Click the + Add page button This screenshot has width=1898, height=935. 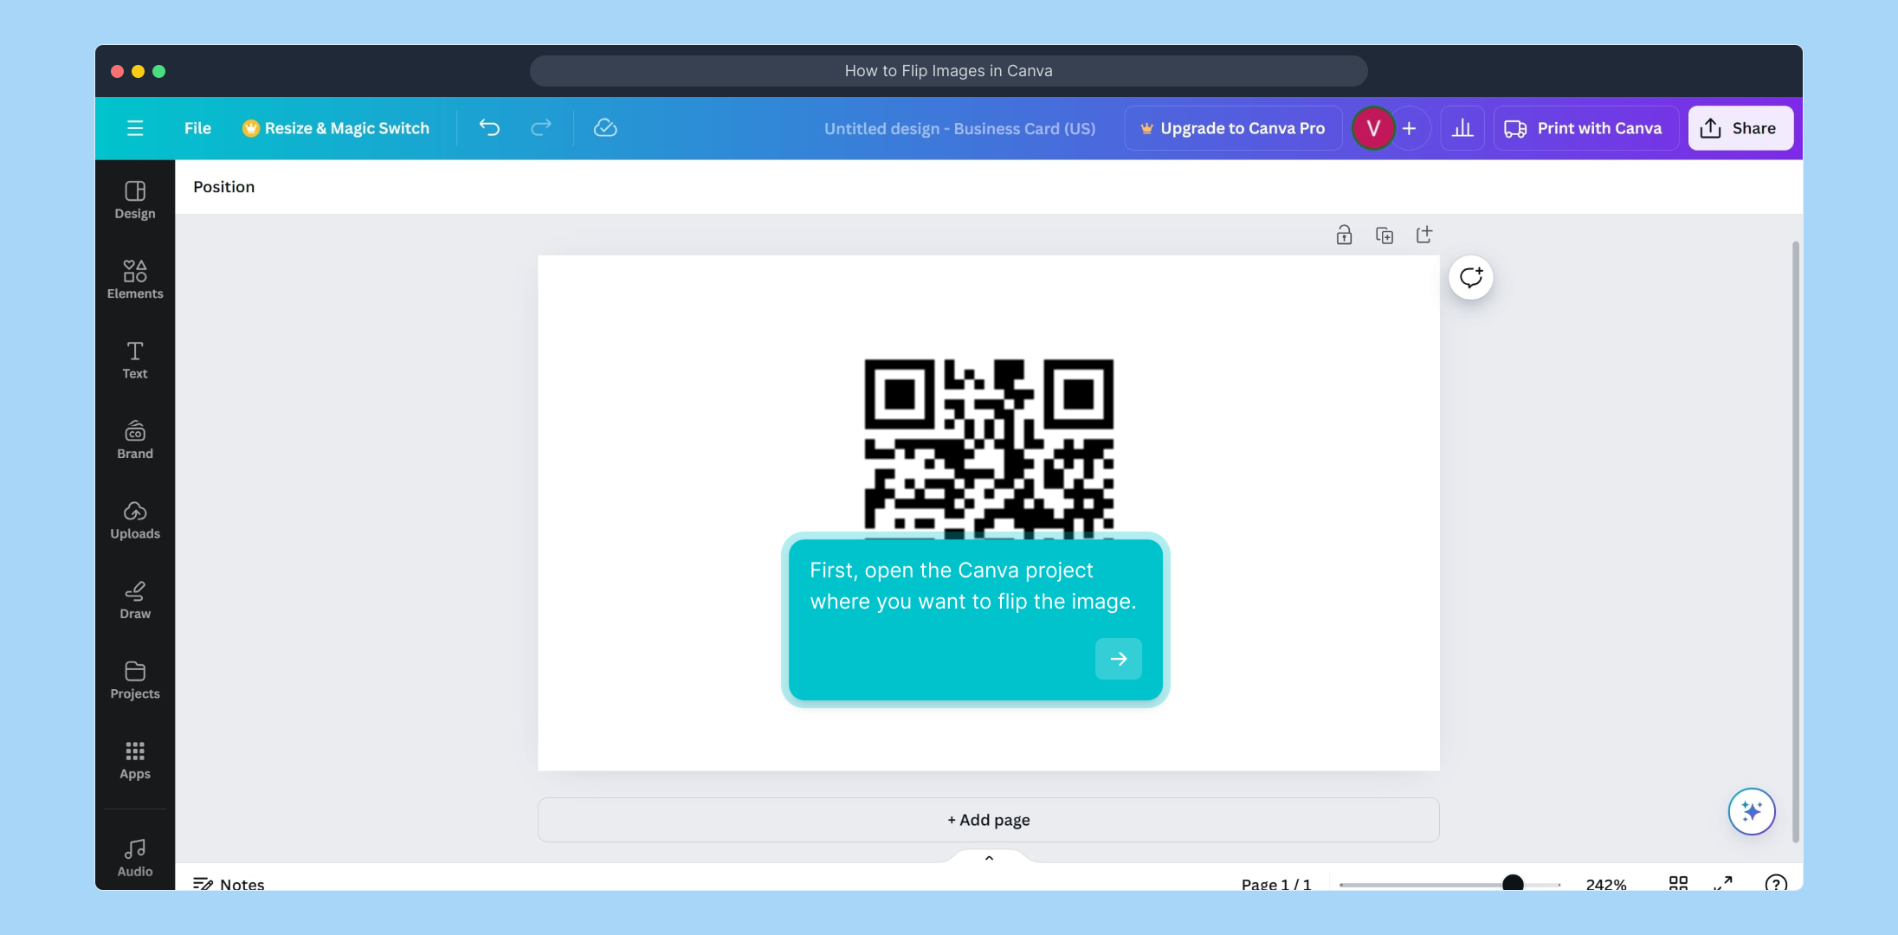point(988,820)
